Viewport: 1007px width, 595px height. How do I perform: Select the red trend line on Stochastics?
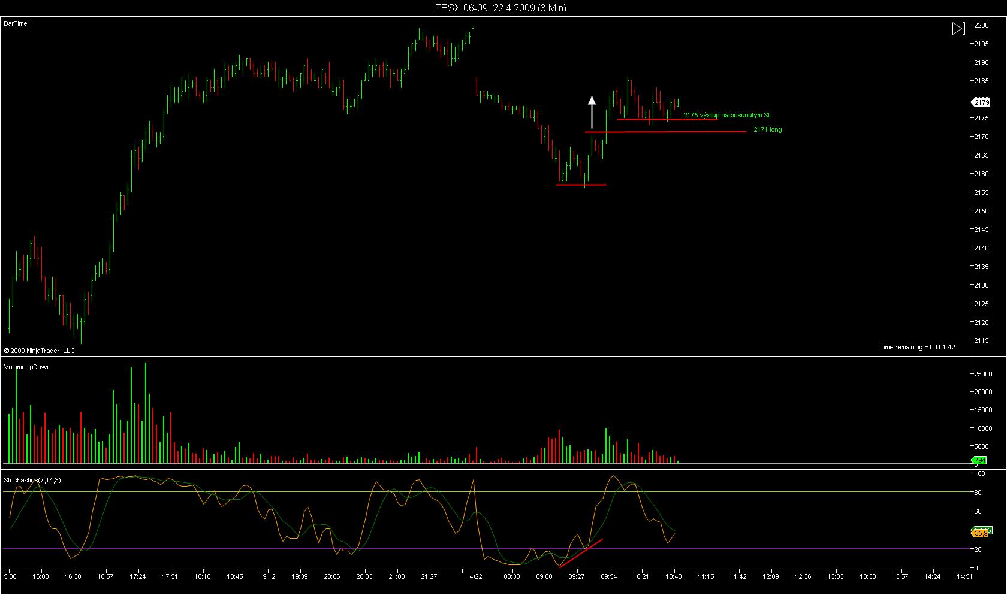click(x=581, y=552)
